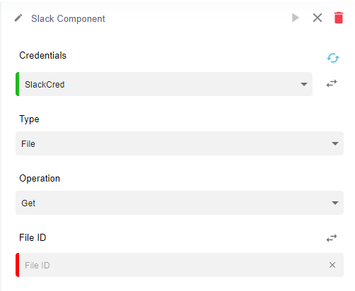Refresh the credentials list
Image resolution: width=355 pixels, height=291 pixels.
pos(333,58)
